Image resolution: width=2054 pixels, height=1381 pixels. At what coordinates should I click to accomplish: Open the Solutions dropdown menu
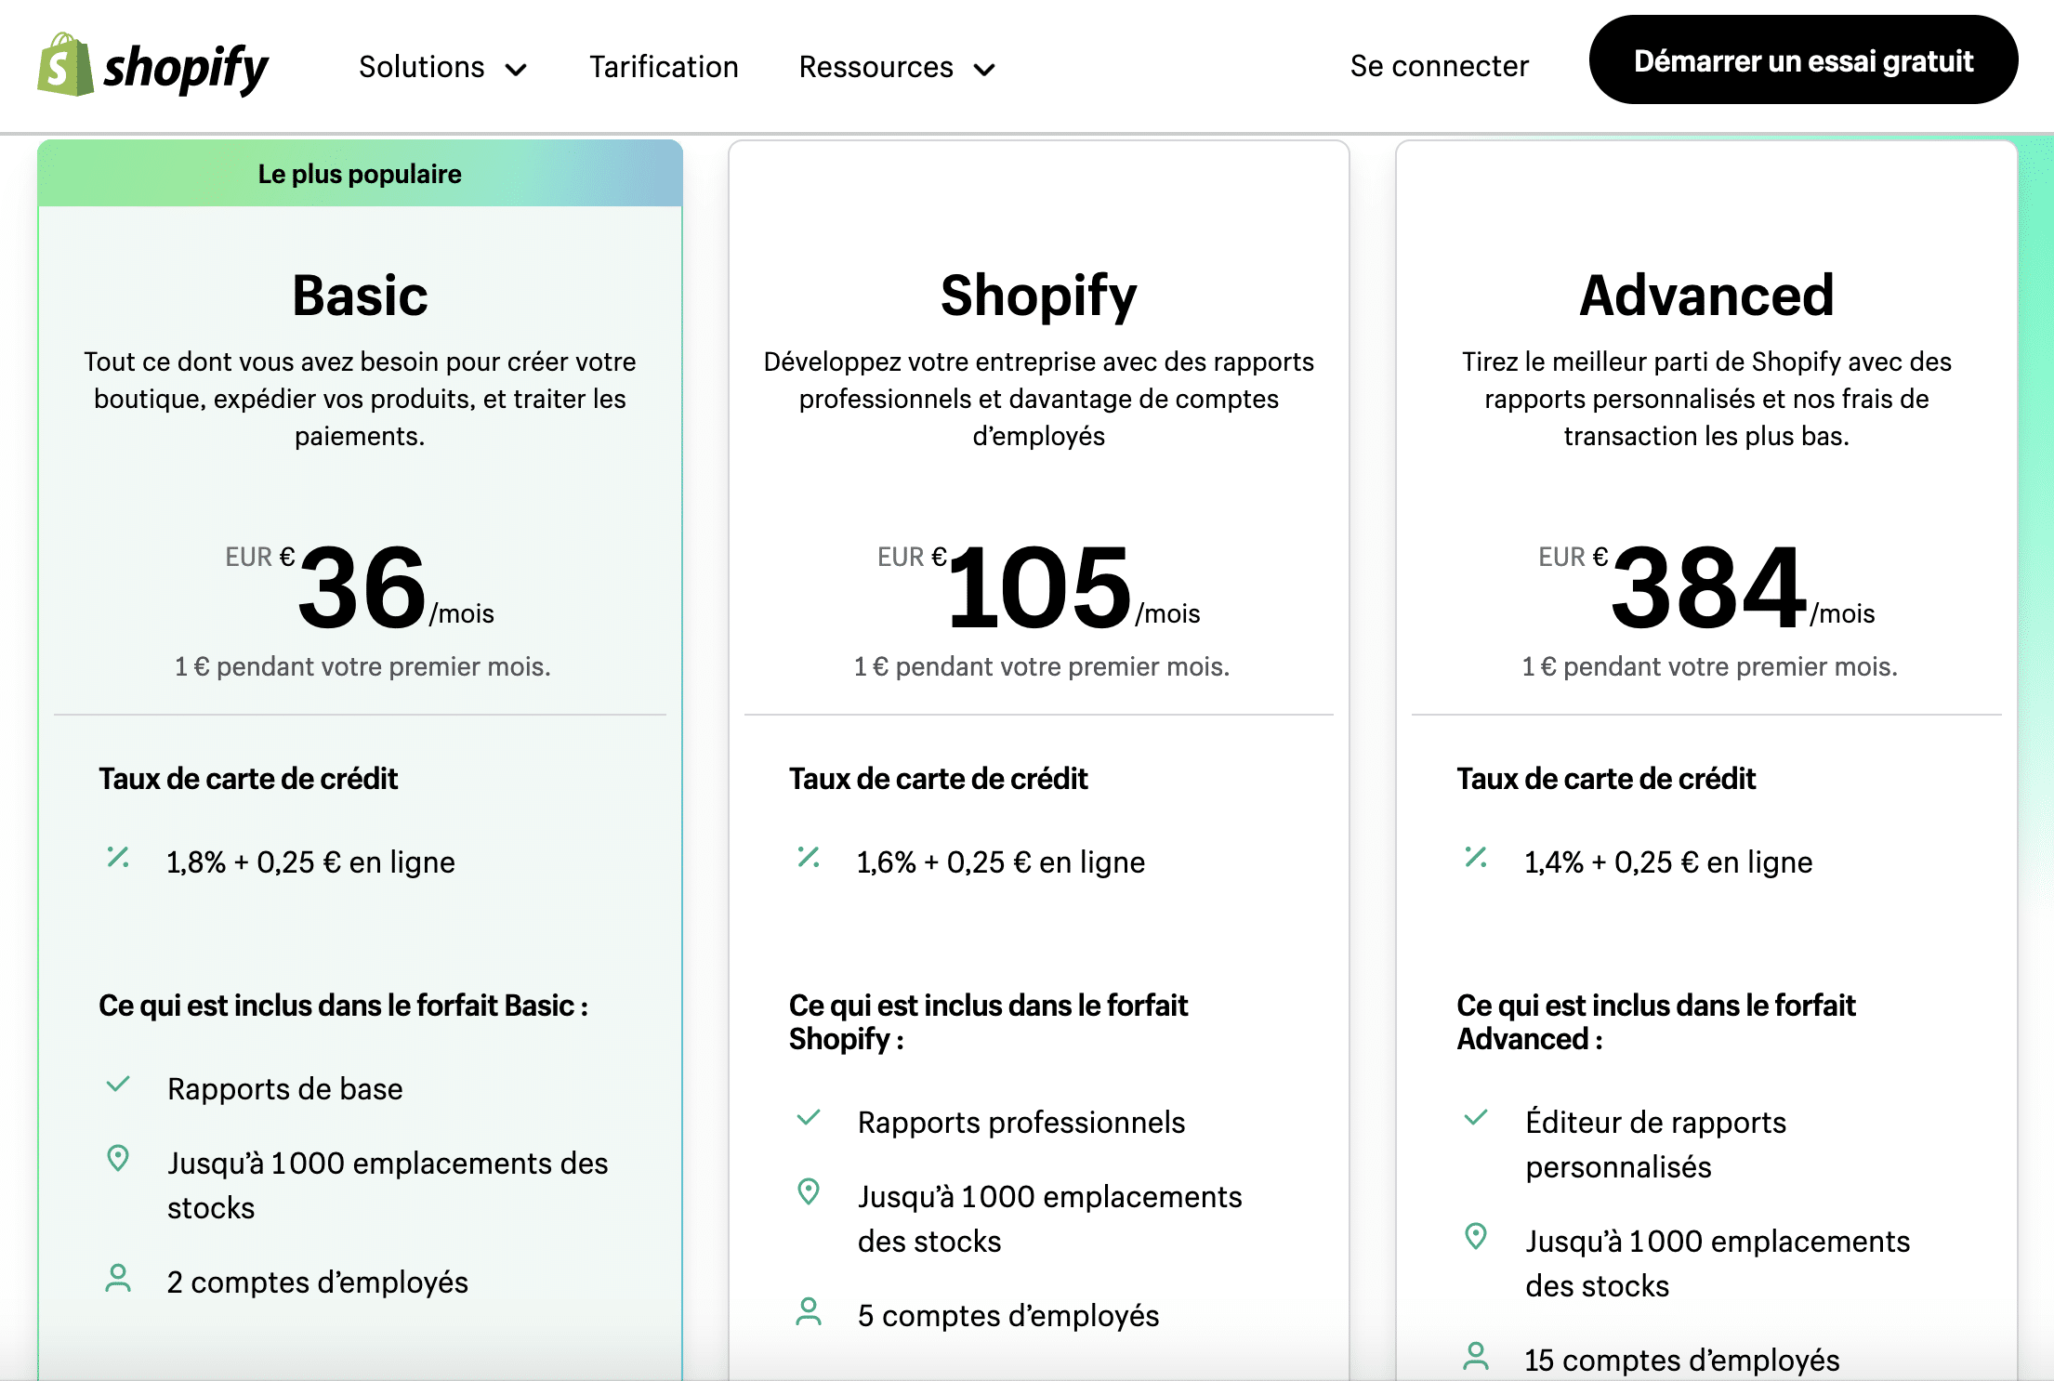pos(443,67)
